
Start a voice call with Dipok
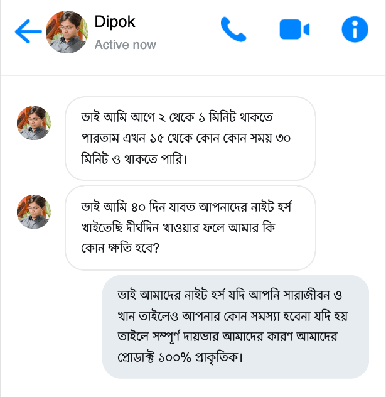233,30
